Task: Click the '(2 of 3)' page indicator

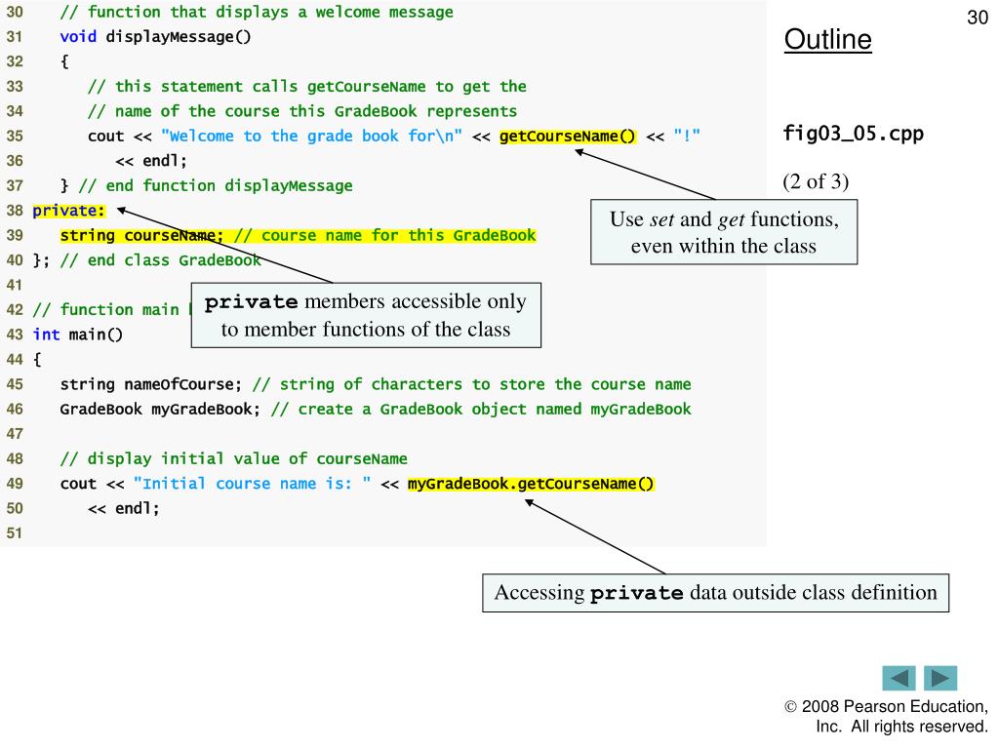Action: 816,181
